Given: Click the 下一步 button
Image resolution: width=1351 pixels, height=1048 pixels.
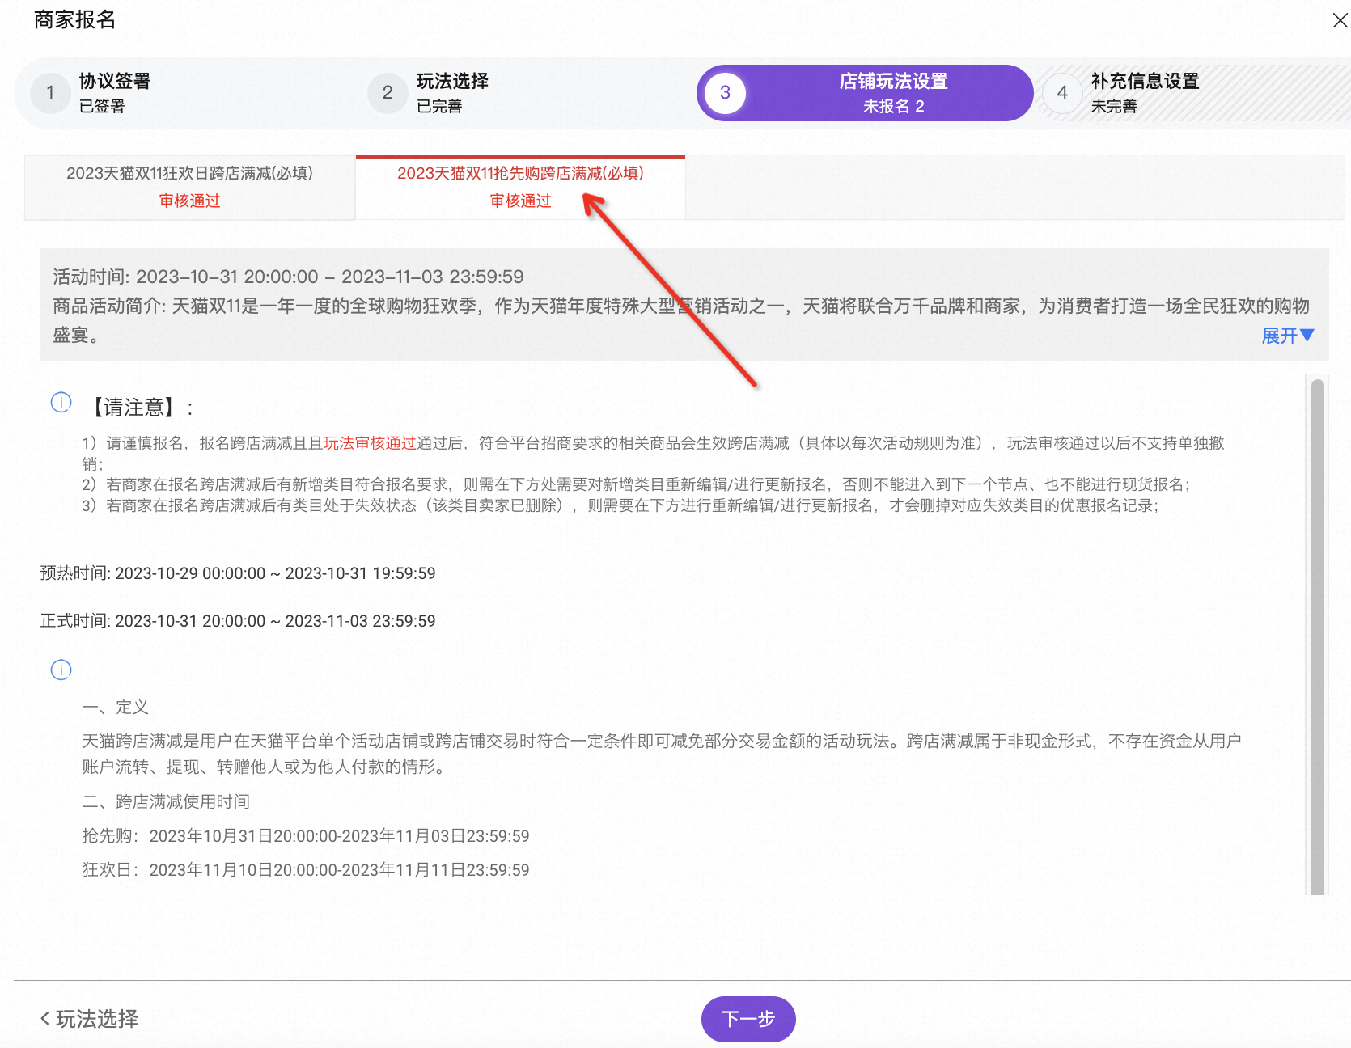Looking at the screenshot, I should pyautogui.click(x=748, y=1019).
